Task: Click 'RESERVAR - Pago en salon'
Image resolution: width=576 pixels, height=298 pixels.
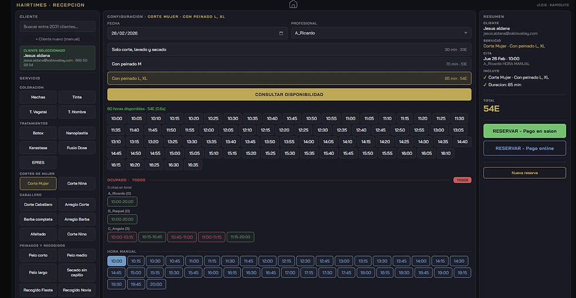Action: (524, 131)
